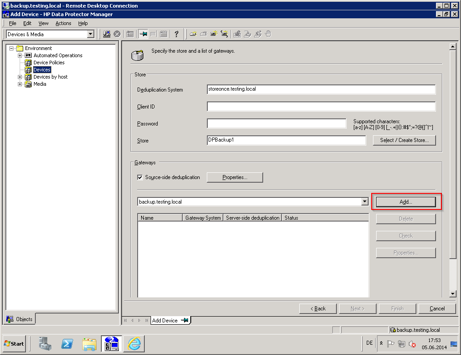The height and width of the screenshot is (355, 461).
Task: Click Properties... next to source-side deduplication
Action: click(235, 177)
